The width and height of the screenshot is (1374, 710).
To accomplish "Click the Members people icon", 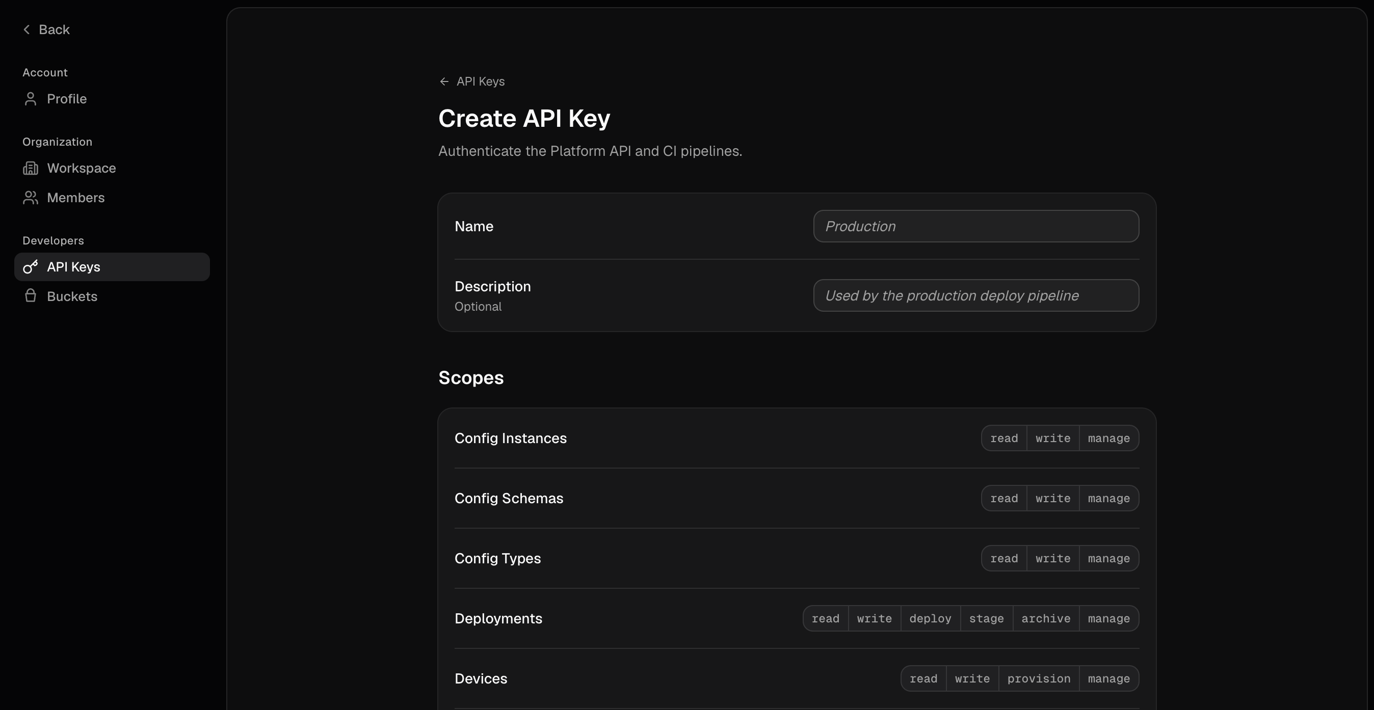I will pos(31,198).
